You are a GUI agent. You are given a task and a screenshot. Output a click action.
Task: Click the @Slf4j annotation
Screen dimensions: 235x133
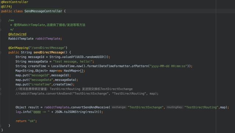[7, 7]
